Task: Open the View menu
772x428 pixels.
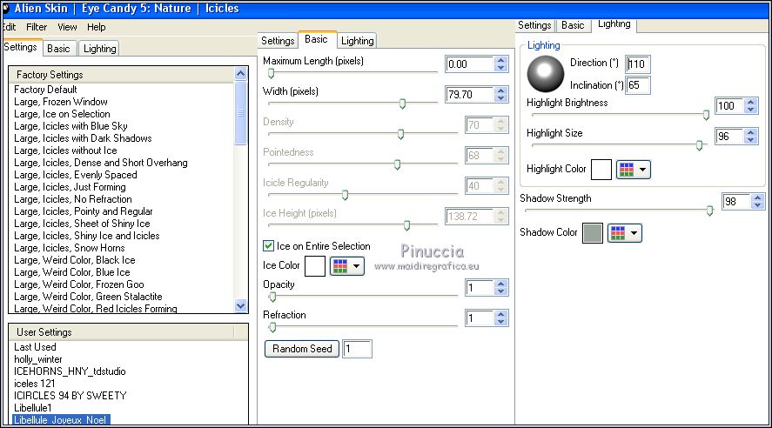Action: point(67,27)
